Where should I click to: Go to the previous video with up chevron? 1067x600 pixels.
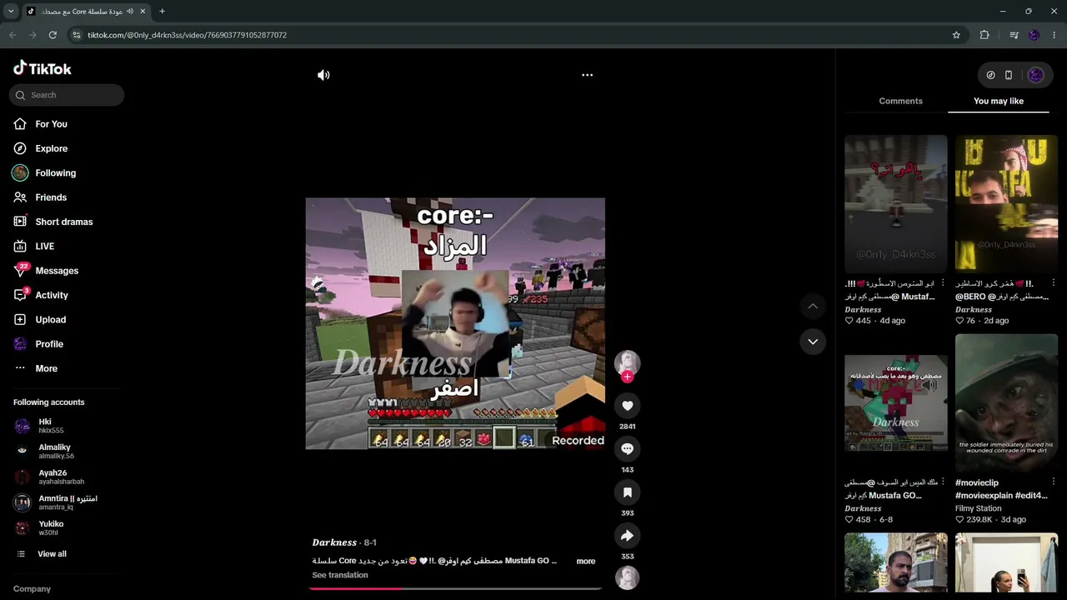pos(813,307)
